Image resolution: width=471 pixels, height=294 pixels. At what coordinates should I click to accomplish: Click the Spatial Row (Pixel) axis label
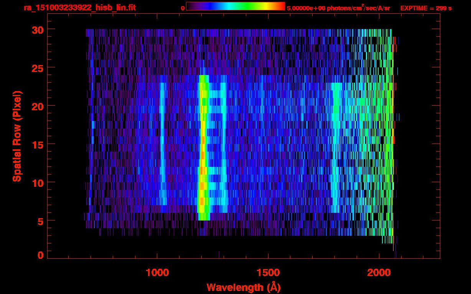pos(17,136)
